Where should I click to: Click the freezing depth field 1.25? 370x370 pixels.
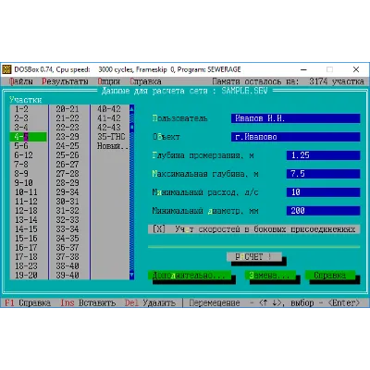pyautogui.click(x=323, y=155)
